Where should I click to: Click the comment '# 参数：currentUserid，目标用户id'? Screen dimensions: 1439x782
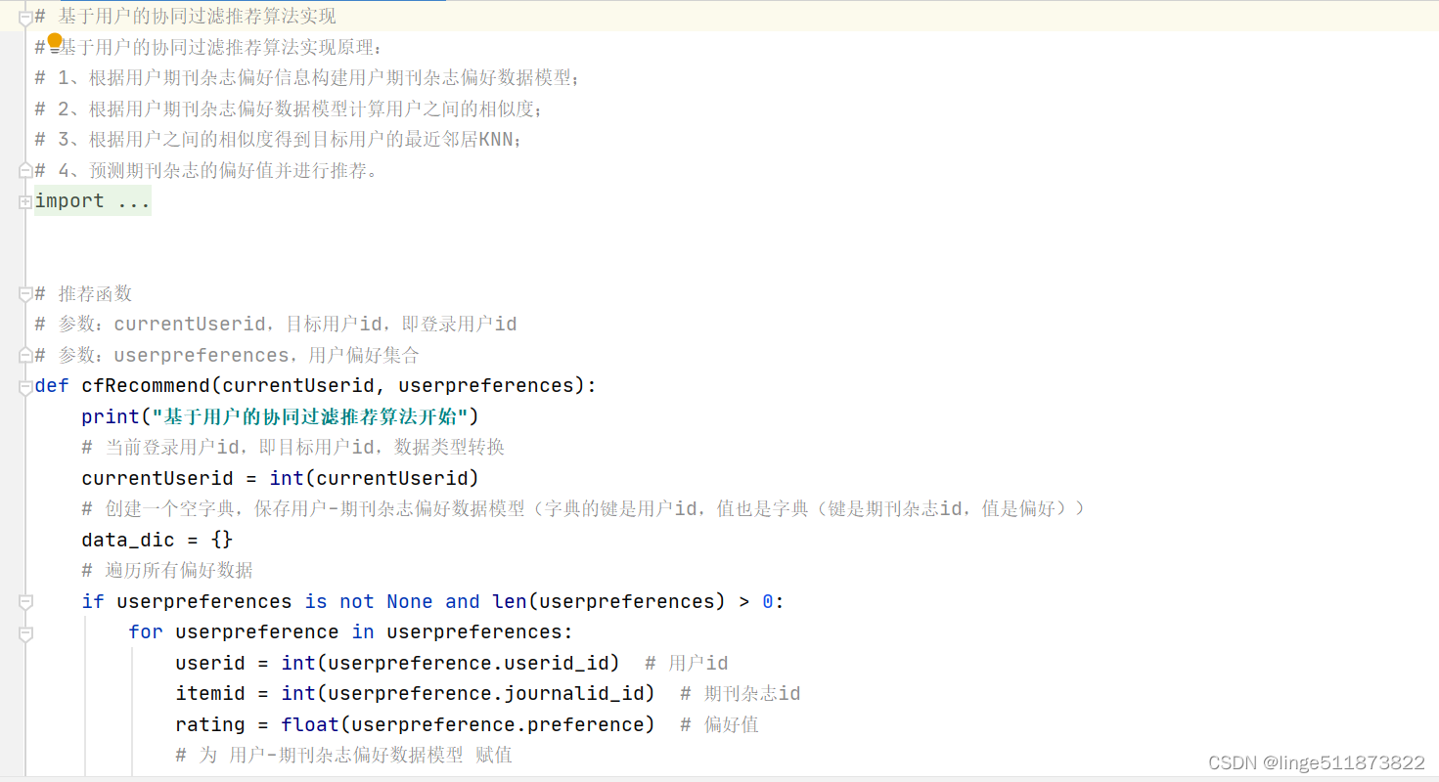(x=276, y=325)
